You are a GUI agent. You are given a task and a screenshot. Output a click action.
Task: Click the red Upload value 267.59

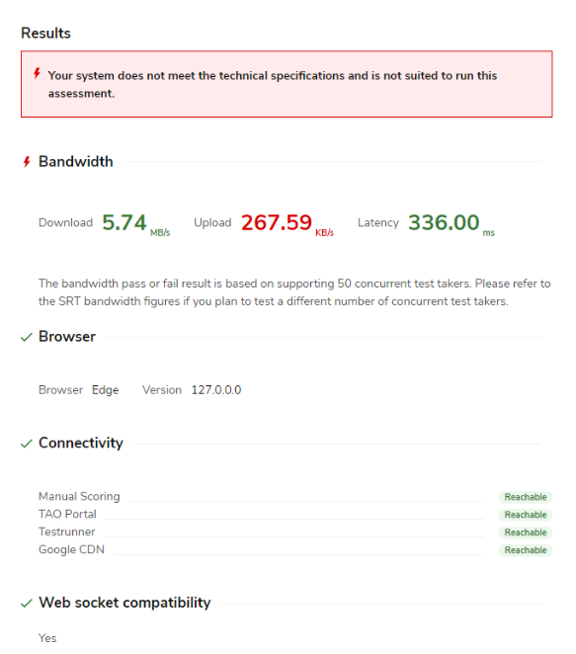(x=277, y=222)
